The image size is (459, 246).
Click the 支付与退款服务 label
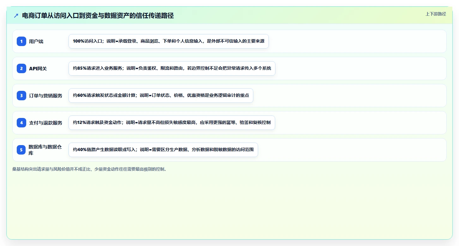(46, 123)
